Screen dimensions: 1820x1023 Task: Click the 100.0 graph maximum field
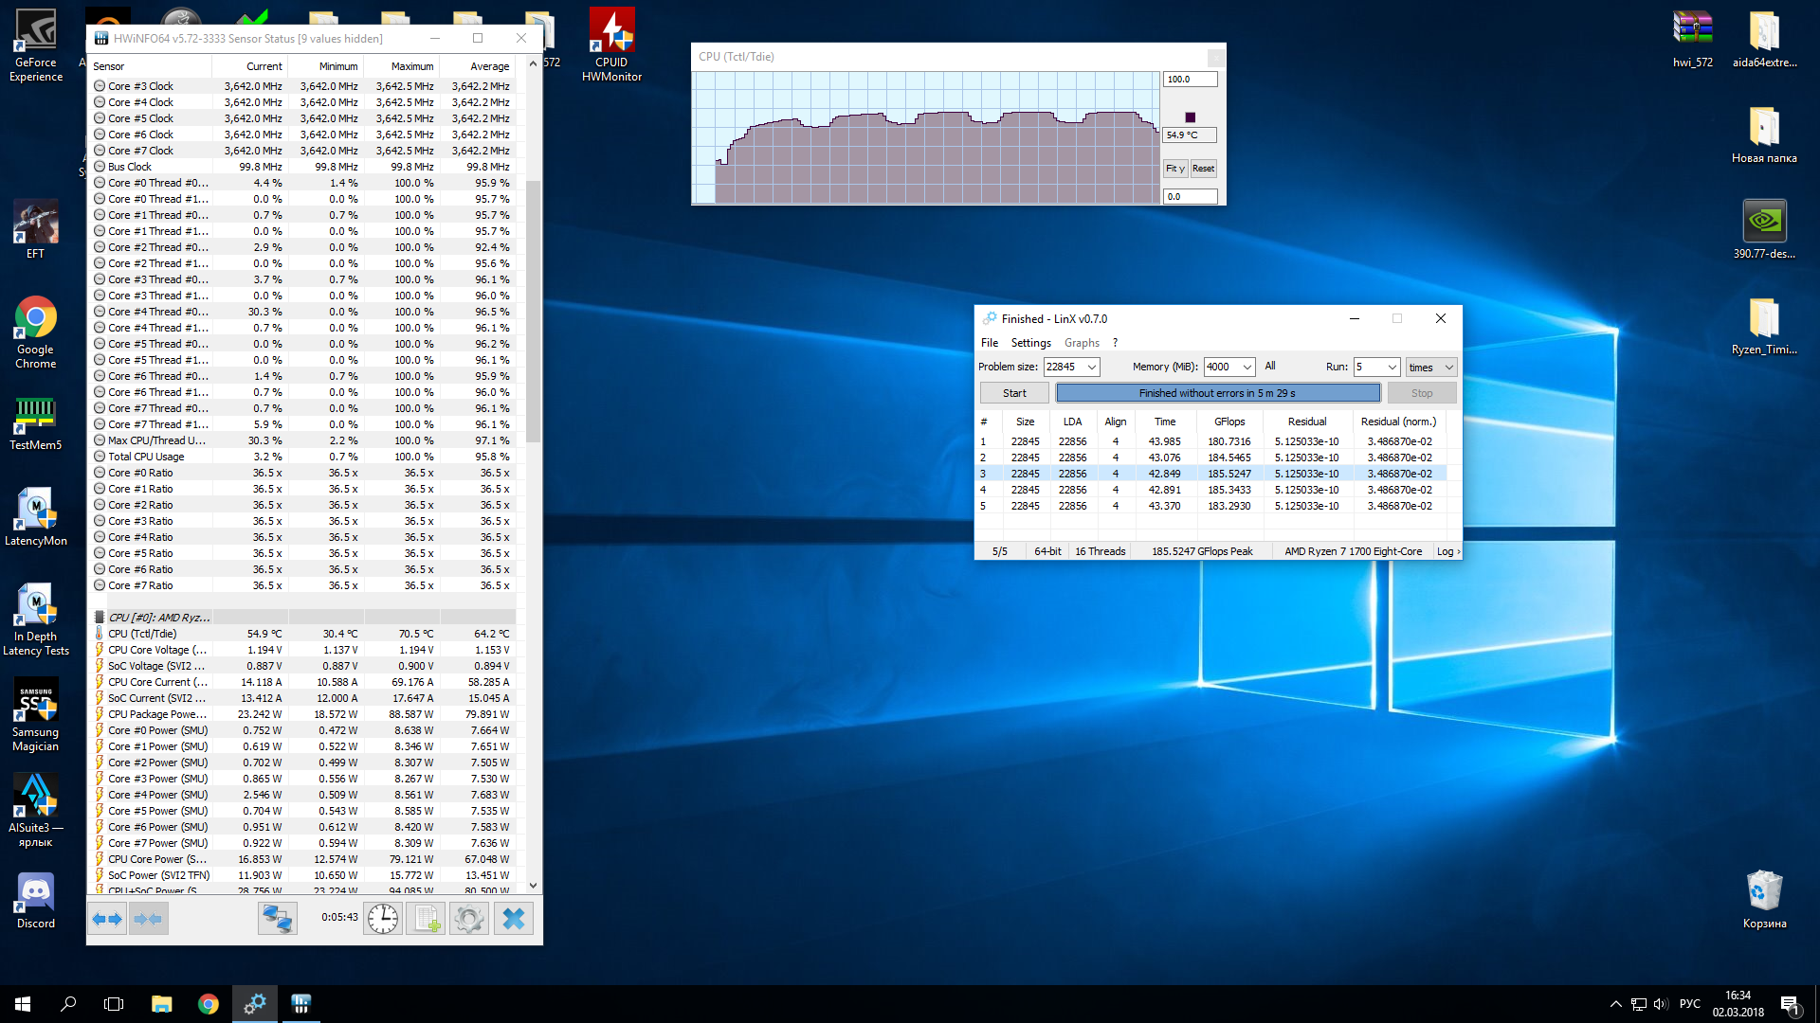(1189, 80)
